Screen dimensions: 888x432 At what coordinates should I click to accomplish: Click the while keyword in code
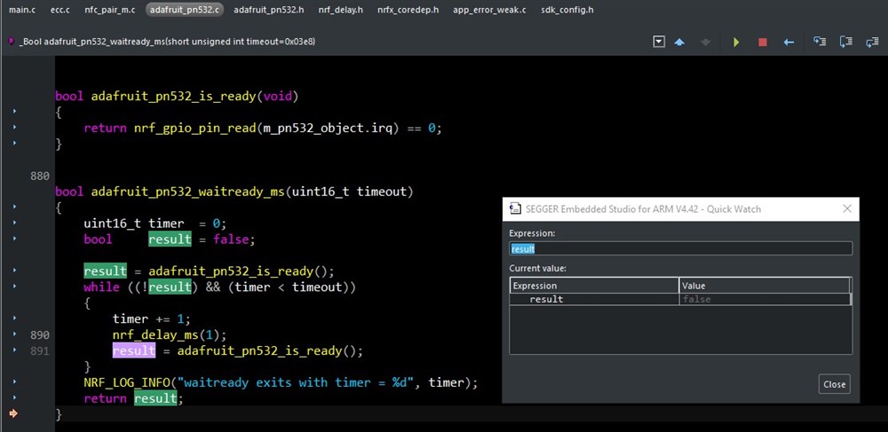101,287
